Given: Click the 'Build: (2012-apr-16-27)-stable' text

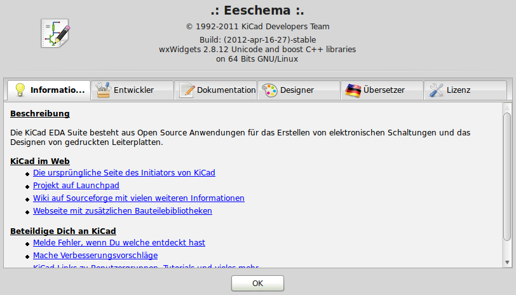Looking at the screenshot, I should pos(257,40).
